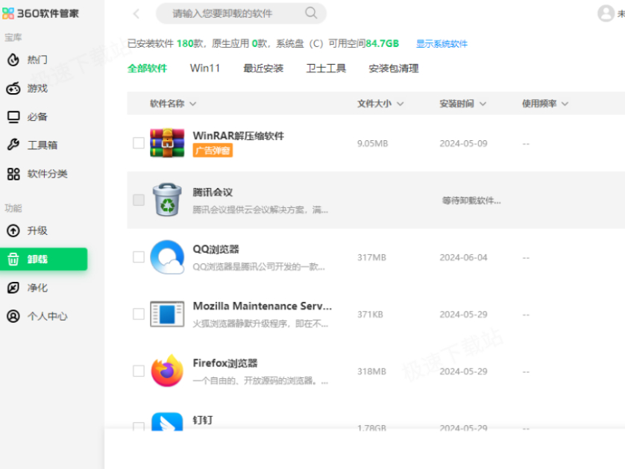Open the 净化 icon in sidebar
This screenshot has width=625, height=469.
[x=13, y=288]
